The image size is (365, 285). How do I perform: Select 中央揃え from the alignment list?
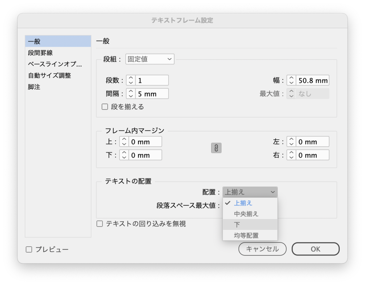[246, 214]
